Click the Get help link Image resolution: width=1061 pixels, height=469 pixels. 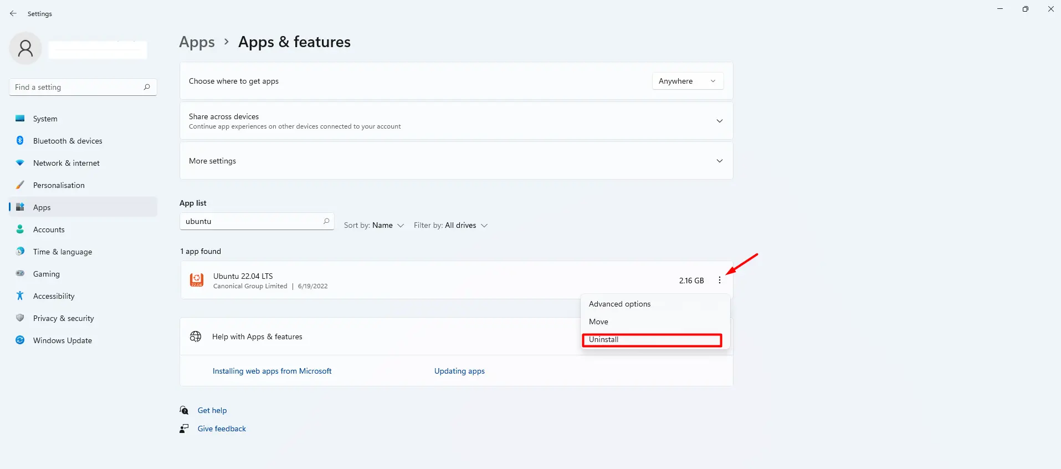pyautogui.click(x=212, y=410)
